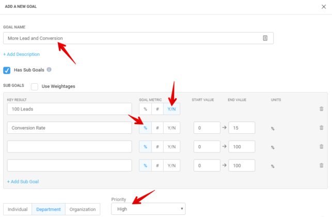Image resolution: width=332 pixels, height=217 pixels.
Task: Click trash icon for Conversion Rate row
Action: coord(321,128)
